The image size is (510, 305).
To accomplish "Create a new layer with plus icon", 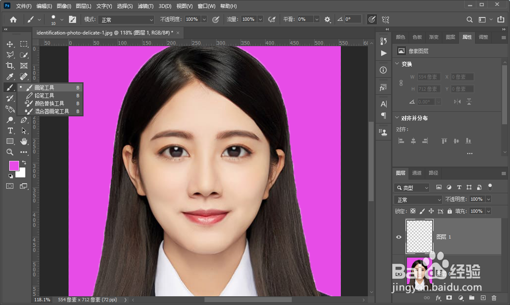I will (483, 298).
